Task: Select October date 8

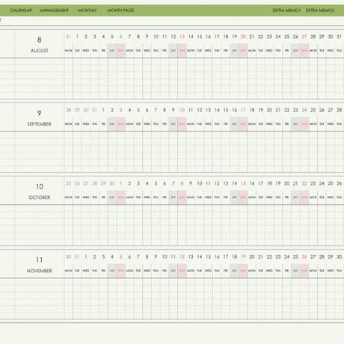Action: click(182, 183)
